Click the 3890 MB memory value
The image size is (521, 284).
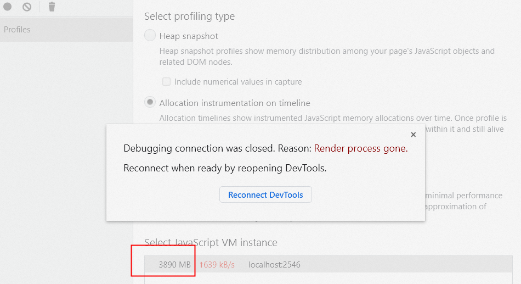coord(174,265)
